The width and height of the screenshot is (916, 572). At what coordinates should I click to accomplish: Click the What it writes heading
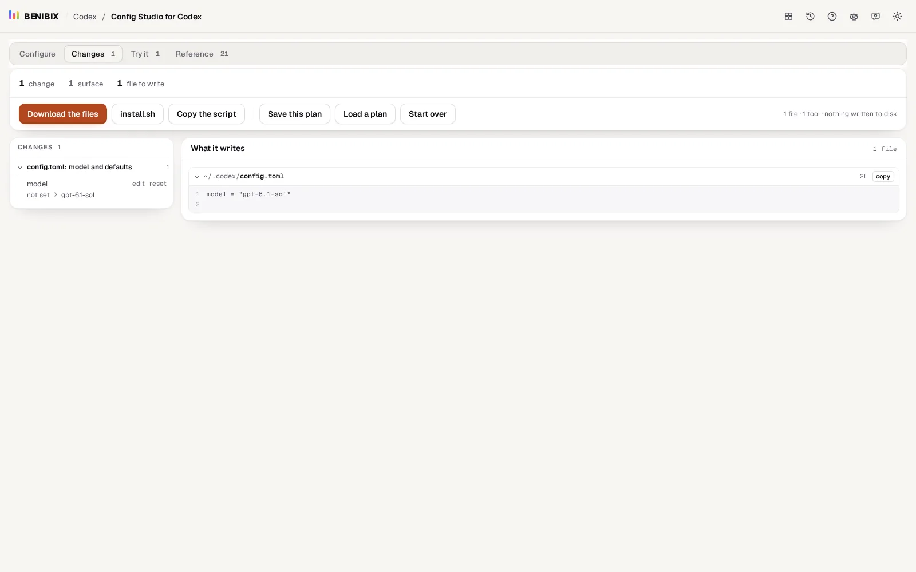point(218,148)
